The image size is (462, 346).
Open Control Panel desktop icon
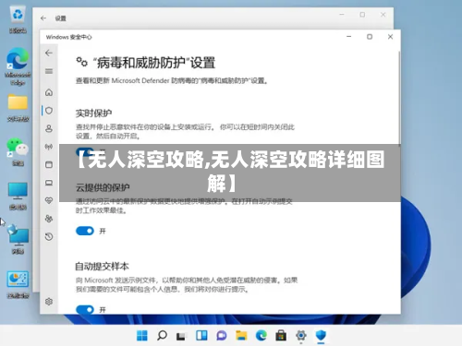coord(18,284)
